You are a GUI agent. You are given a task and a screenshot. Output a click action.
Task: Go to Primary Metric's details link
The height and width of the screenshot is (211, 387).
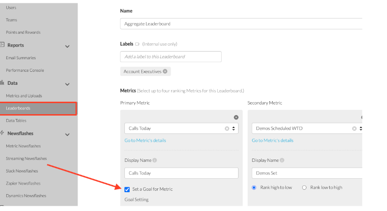[145, 140]
